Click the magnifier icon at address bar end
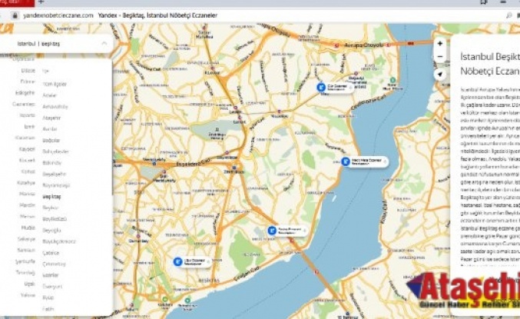The image size is (520, 319). point(508,15)
